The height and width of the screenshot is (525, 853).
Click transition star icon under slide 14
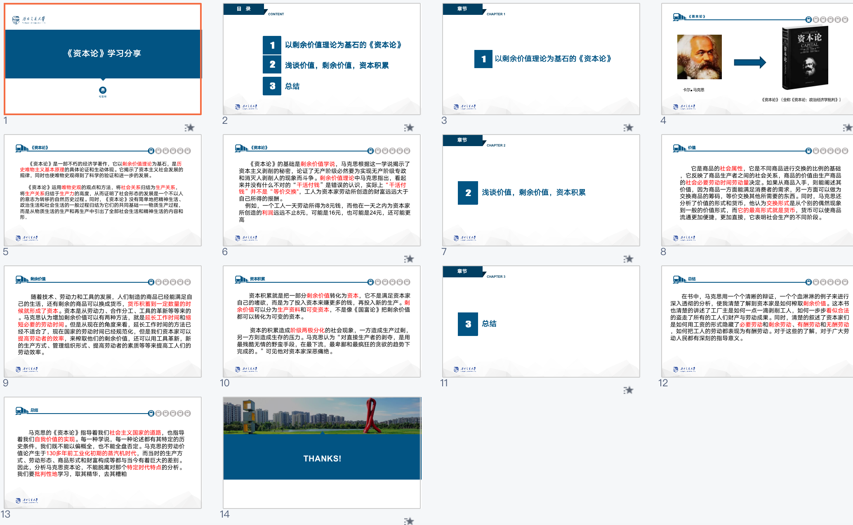point(409,521)
